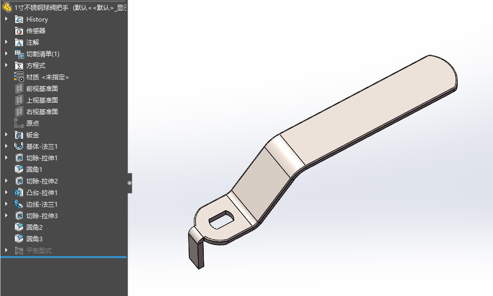
Task: Select the 1寸不锈钢球阀把手 part name
Action: pos(41,8)
